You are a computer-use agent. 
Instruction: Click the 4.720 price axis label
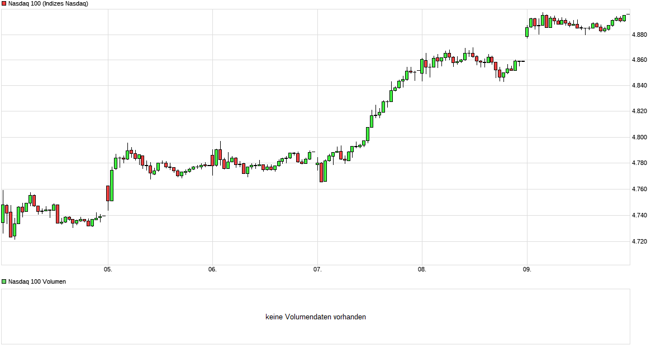pyautogui.click(x=639, y=241)
